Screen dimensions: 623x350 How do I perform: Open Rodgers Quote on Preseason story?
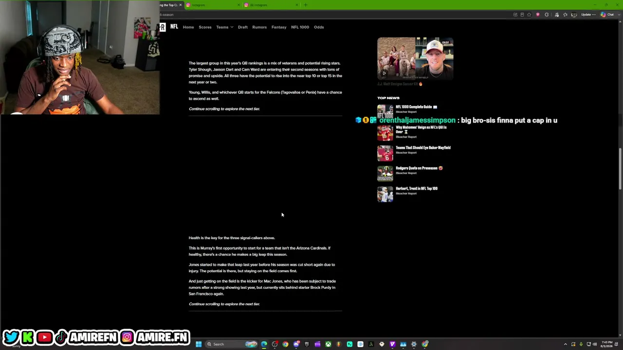pos(419,168)
